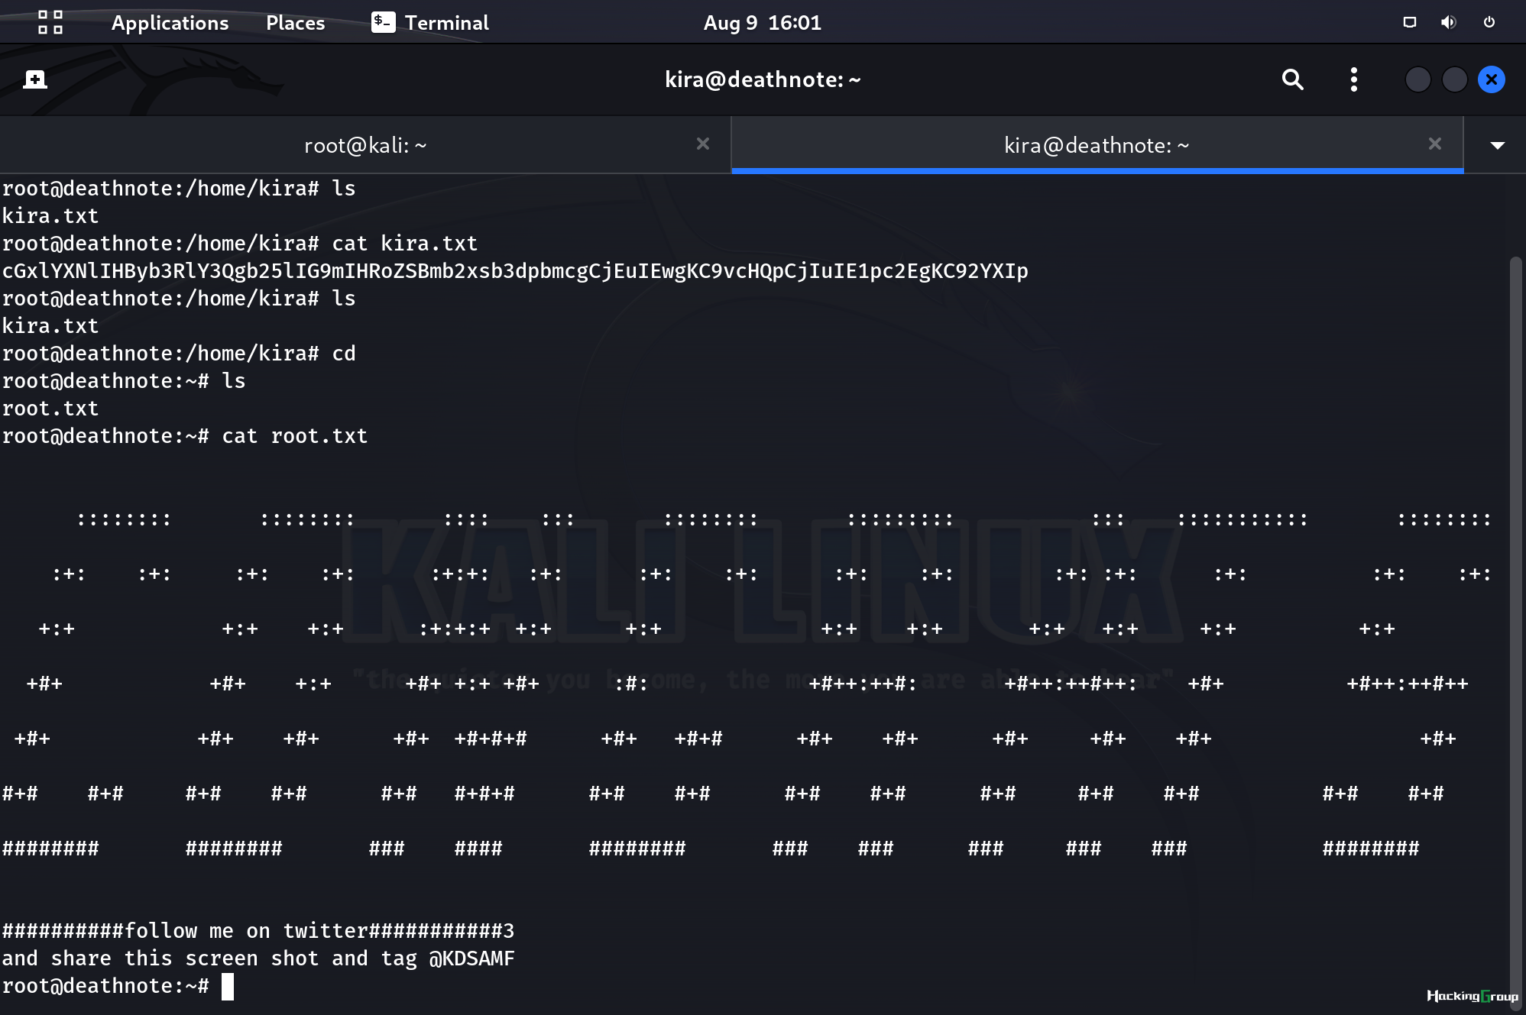Close the root@kali tab
The height and width of the screenshot is (1015, 1526).
click(703, 144)
